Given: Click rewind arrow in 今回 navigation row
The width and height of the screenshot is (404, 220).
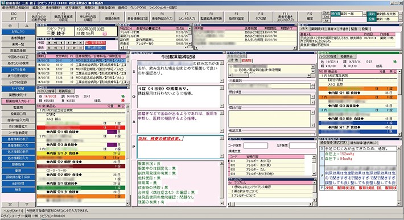Looking at the screenshot, I should tap(55, 43).
